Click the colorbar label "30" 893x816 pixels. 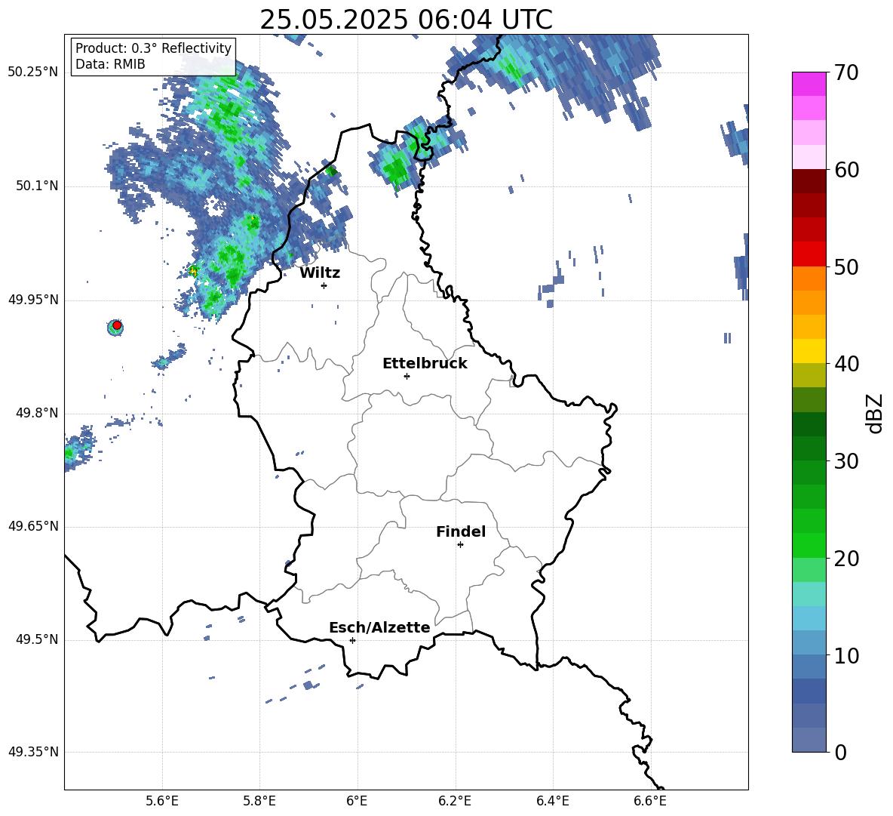(845, 461)
